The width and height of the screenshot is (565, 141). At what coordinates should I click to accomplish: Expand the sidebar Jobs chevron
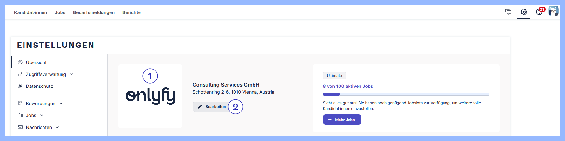pyautogui.click(x=42, y=115)
